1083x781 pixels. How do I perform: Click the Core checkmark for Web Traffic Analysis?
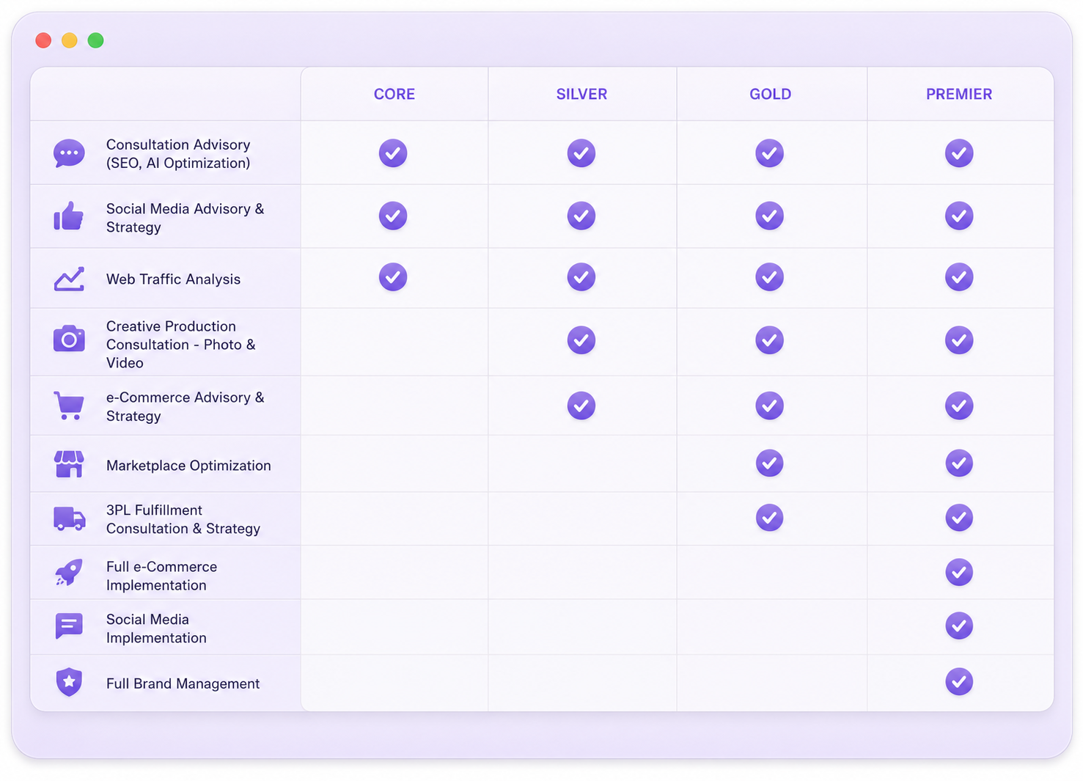(x=393, y=277)
